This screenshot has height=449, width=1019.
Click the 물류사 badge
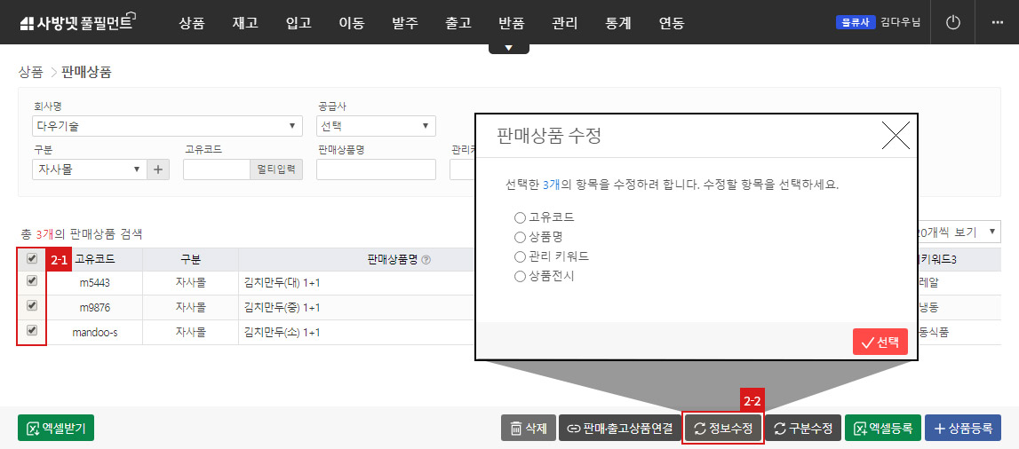(x=856, y=23)
